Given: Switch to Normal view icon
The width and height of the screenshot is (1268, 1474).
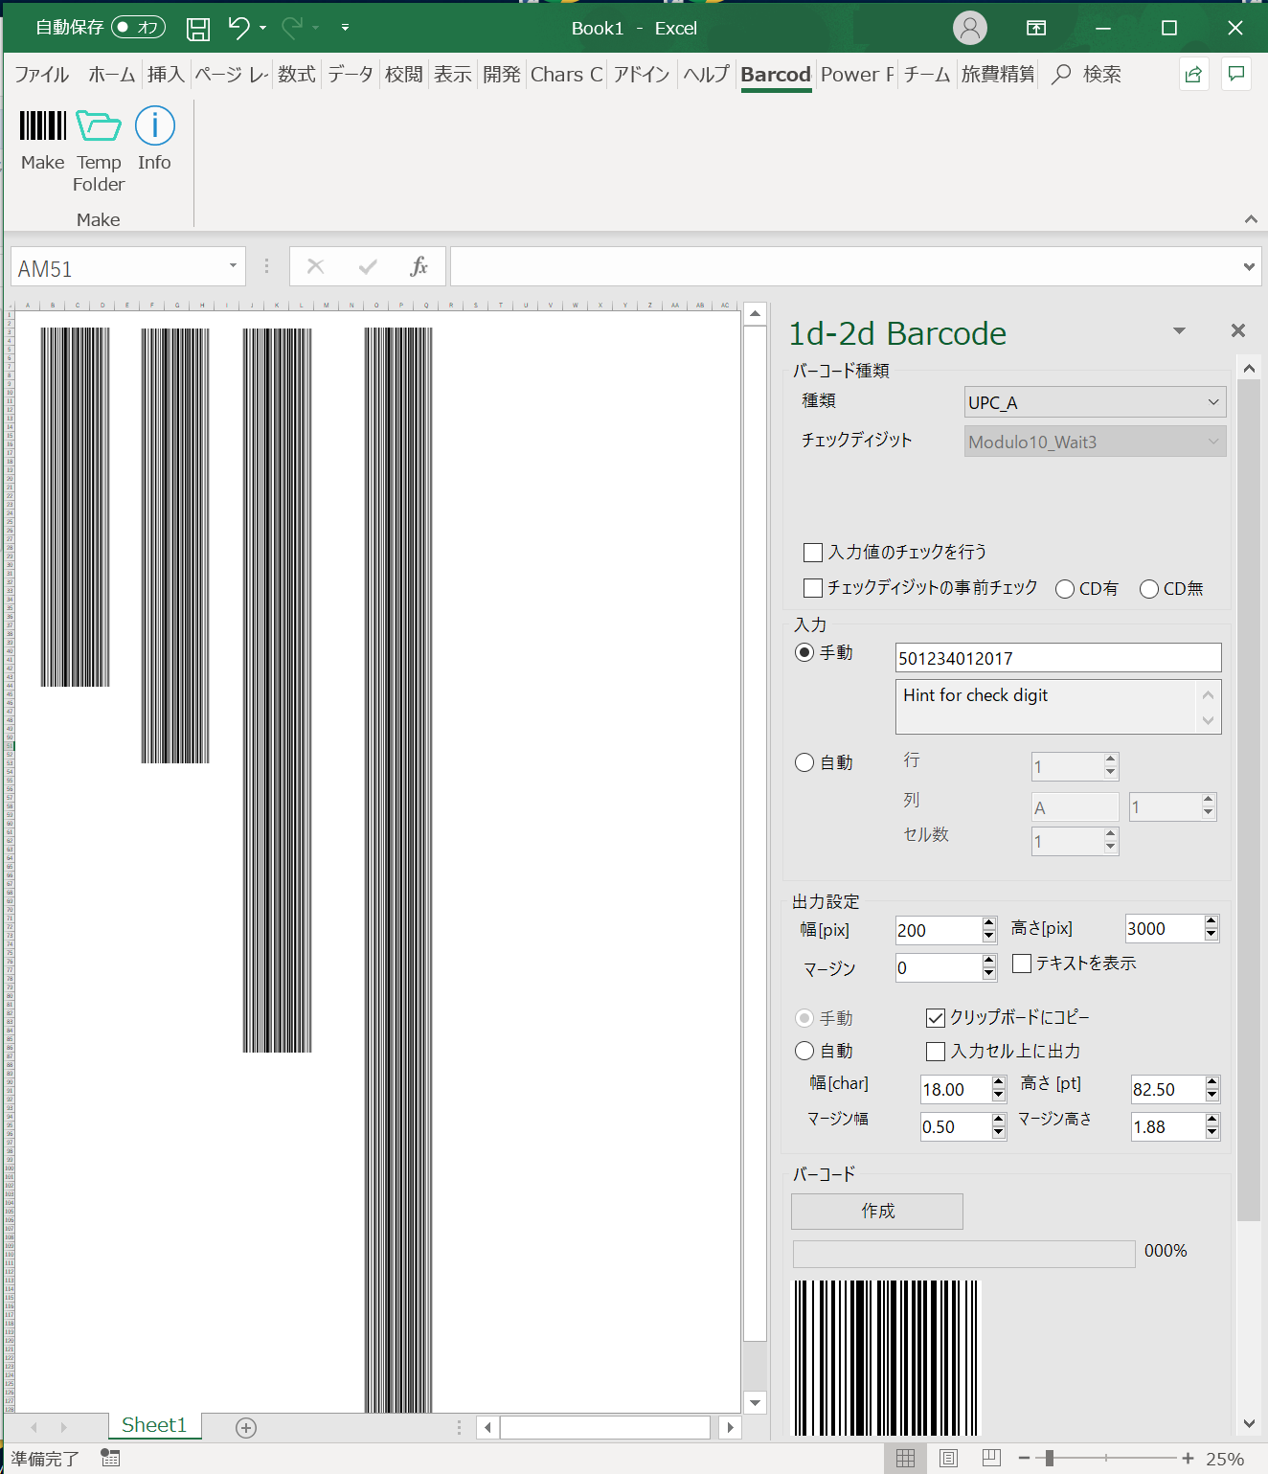Looking at the screenshot, I should [905, 1458].
